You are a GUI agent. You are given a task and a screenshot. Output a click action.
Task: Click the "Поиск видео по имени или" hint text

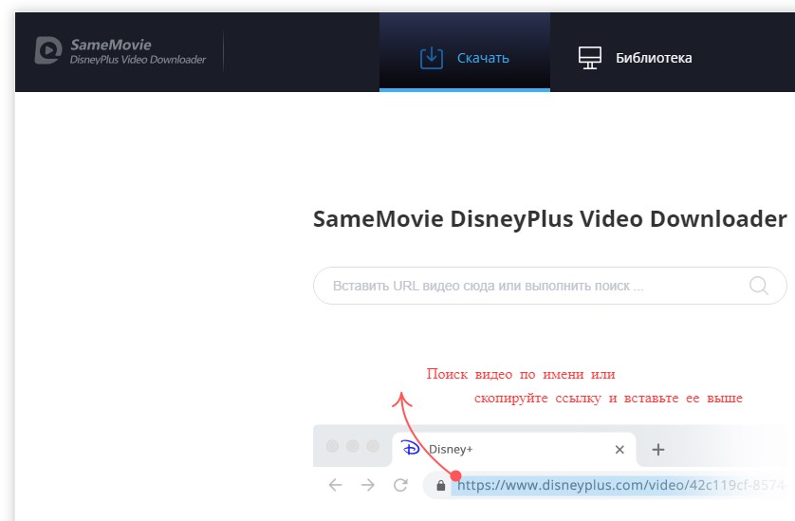pyautogui.click(x=521, y=375)
